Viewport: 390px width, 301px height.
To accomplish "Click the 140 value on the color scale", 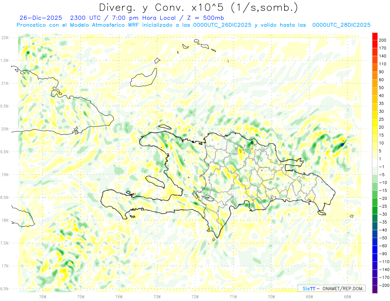I will pos(383,56).
